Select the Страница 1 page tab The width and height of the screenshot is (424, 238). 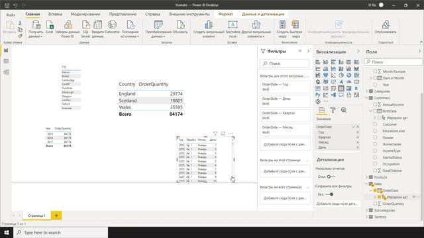click(x=36, y=216)
